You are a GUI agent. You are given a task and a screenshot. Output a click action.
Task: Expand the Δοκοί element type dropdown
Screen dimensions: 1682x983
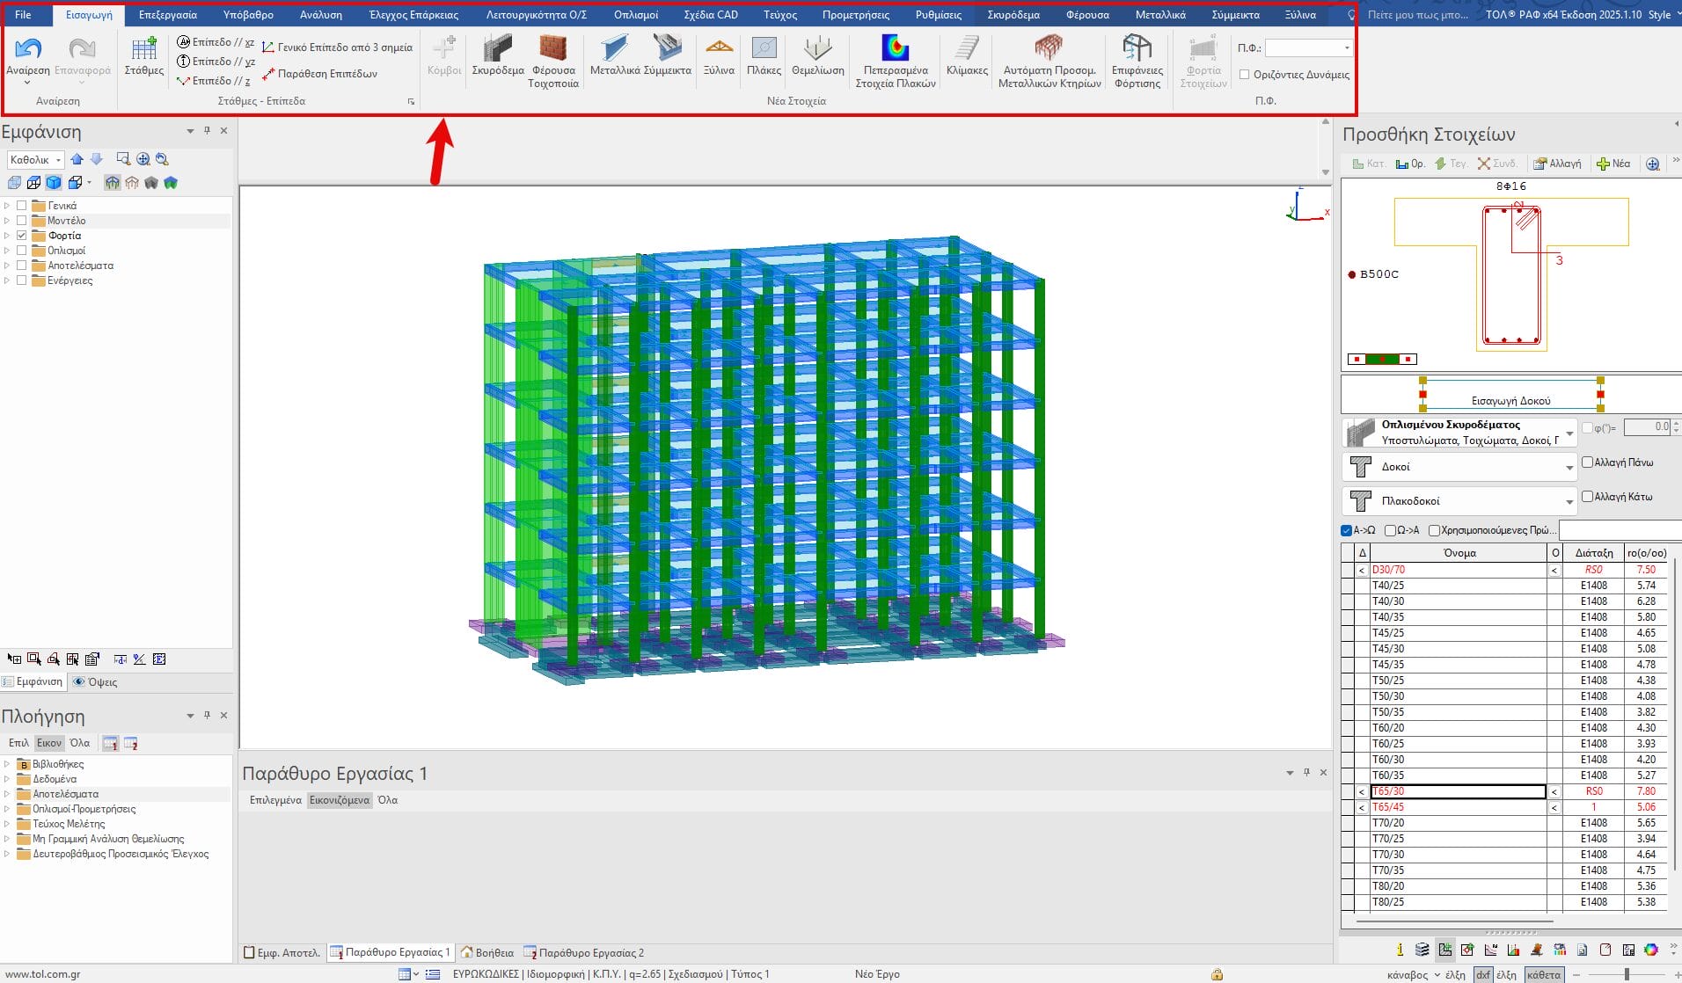coord(1569,467)
